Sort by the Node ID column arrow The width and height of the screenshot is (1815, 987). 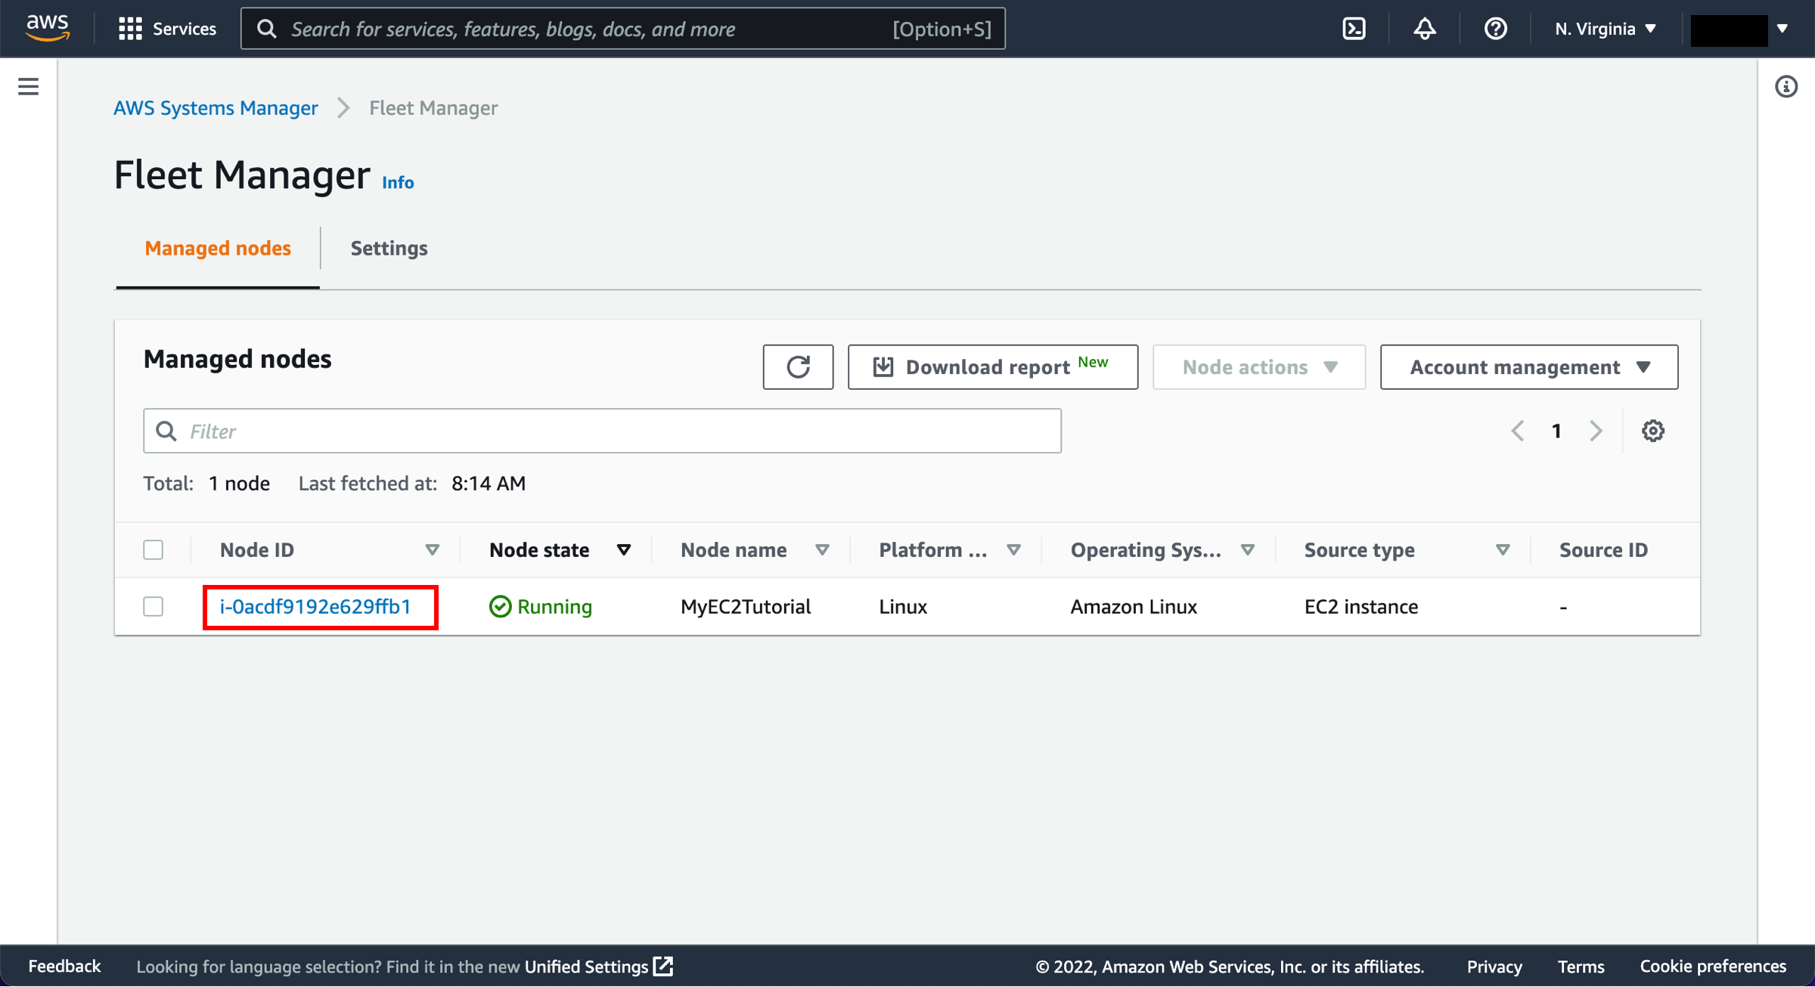pos(432,550)
